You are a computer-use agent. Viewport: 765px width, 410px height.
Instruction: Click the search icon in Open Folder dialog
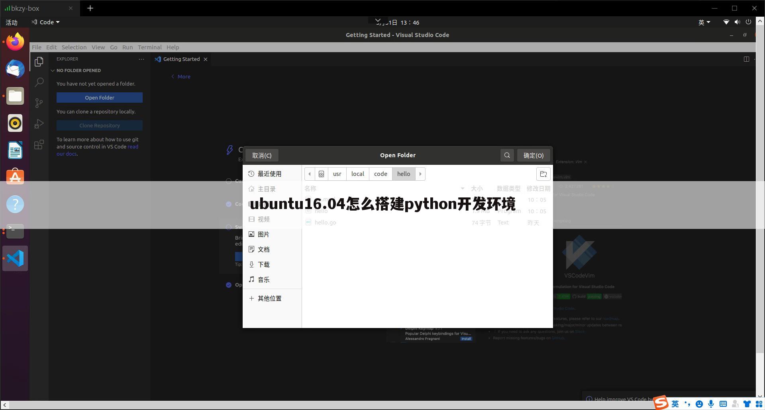tap(507, 155)
